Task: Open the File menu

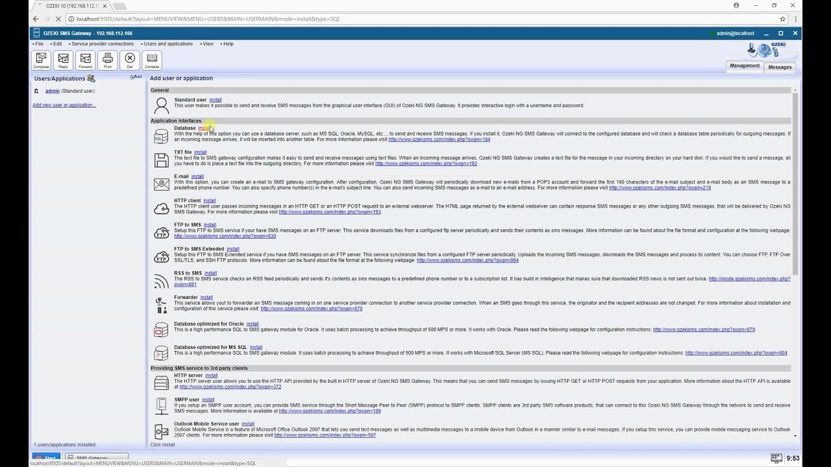Action: 40,44
